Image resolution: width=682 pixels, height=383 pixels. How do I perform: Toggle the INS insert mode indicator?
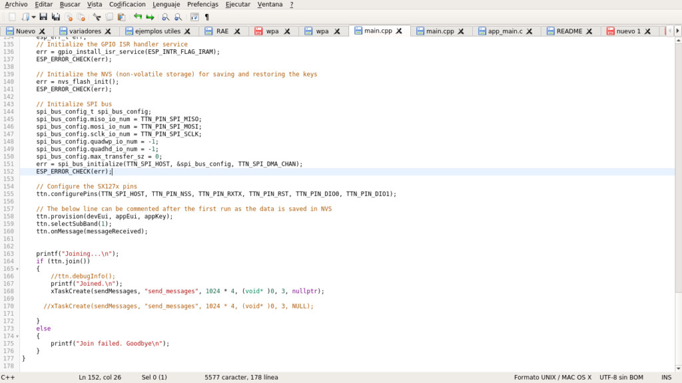(666, 378)
